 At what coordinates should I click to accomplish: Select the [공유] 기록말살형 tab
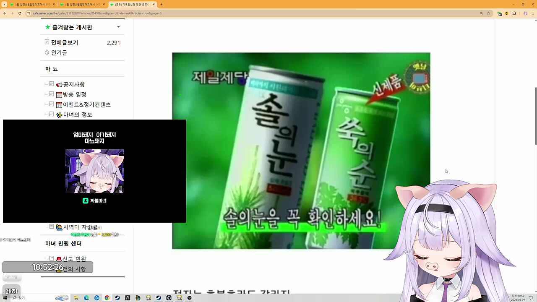pos(130,4)
